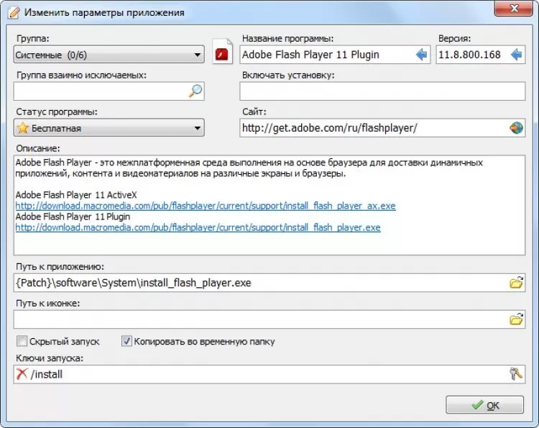Uncheck Копировать во временную папку
This screenshot has height=428, width=539.
coord(126,341)
